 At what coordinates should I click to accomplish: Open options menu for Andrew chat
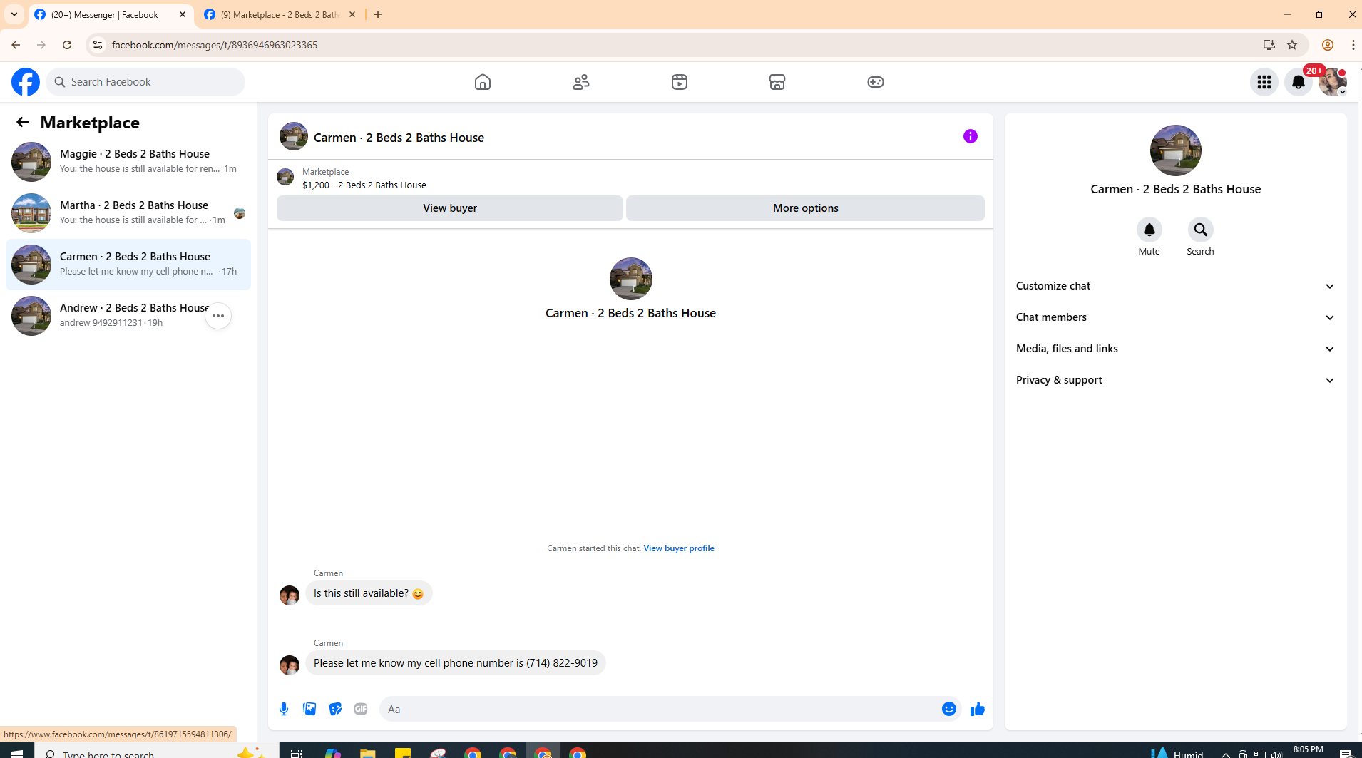pos(218,316)
